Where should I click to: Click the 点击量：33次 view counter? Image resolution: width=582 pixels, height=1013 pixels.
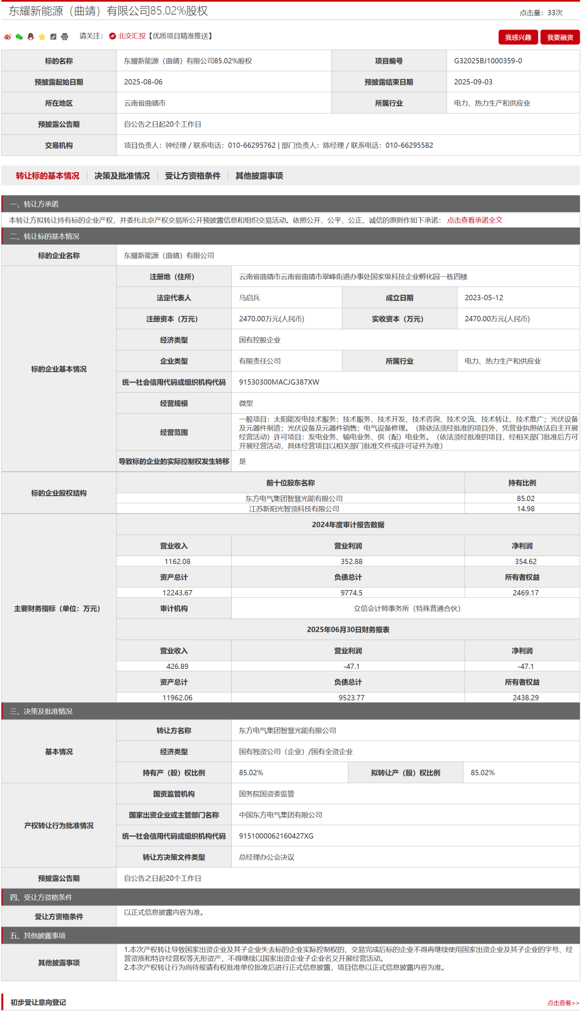click(x=541, y=12)
